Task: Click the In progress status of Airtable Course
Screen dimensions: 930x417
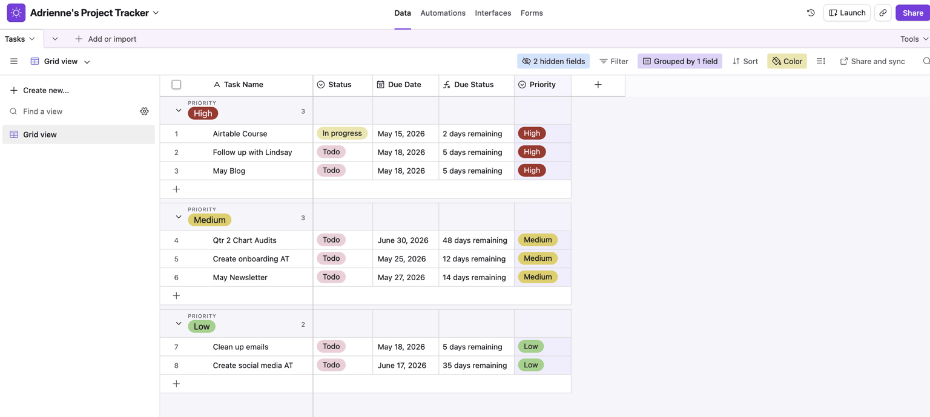Action: (342, 133)
